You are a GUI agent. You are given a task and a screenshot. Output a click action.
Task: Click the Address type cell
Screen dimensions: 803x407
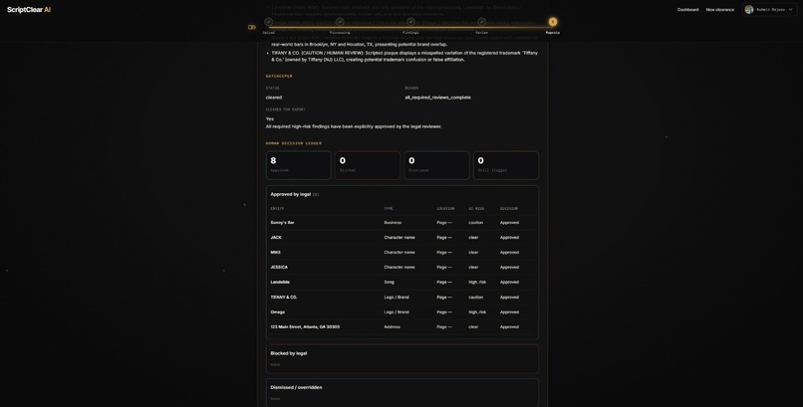coord(393,326)
